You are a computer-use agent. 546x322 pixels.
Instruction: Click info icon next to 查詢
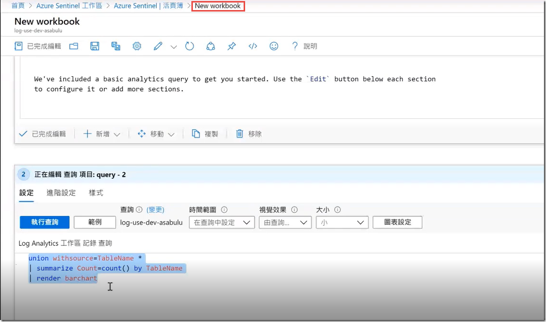coord(139,210)
